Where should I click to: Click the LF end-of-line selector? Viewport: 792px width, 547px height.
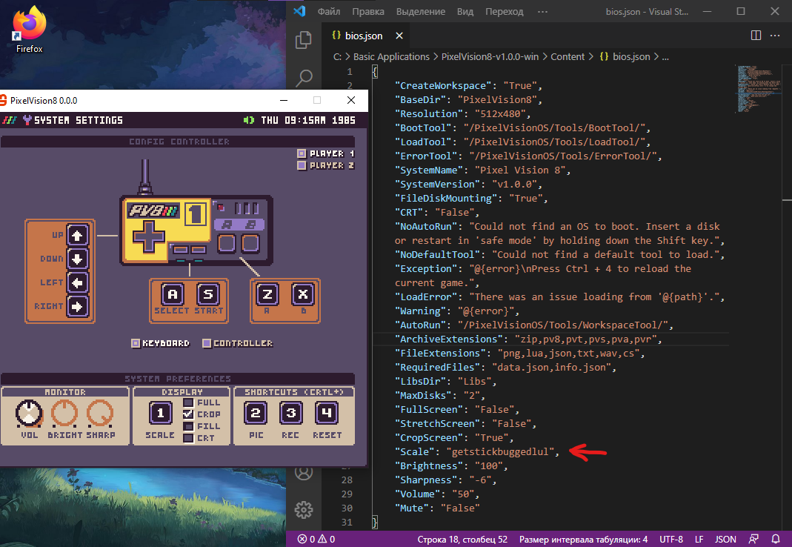click(x=699, y=540)
